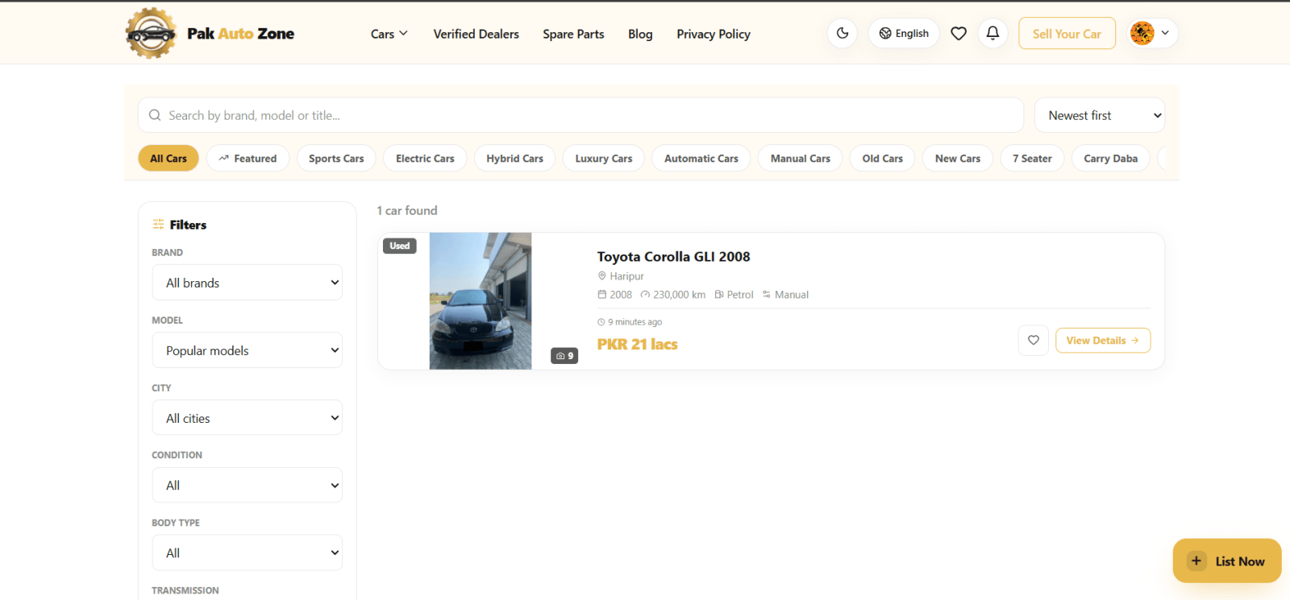Open the black Toyota Corolla photo thumbnail
Viewport: 1290px width, 600px height.
pyautogui.click(x=481, y=301)
